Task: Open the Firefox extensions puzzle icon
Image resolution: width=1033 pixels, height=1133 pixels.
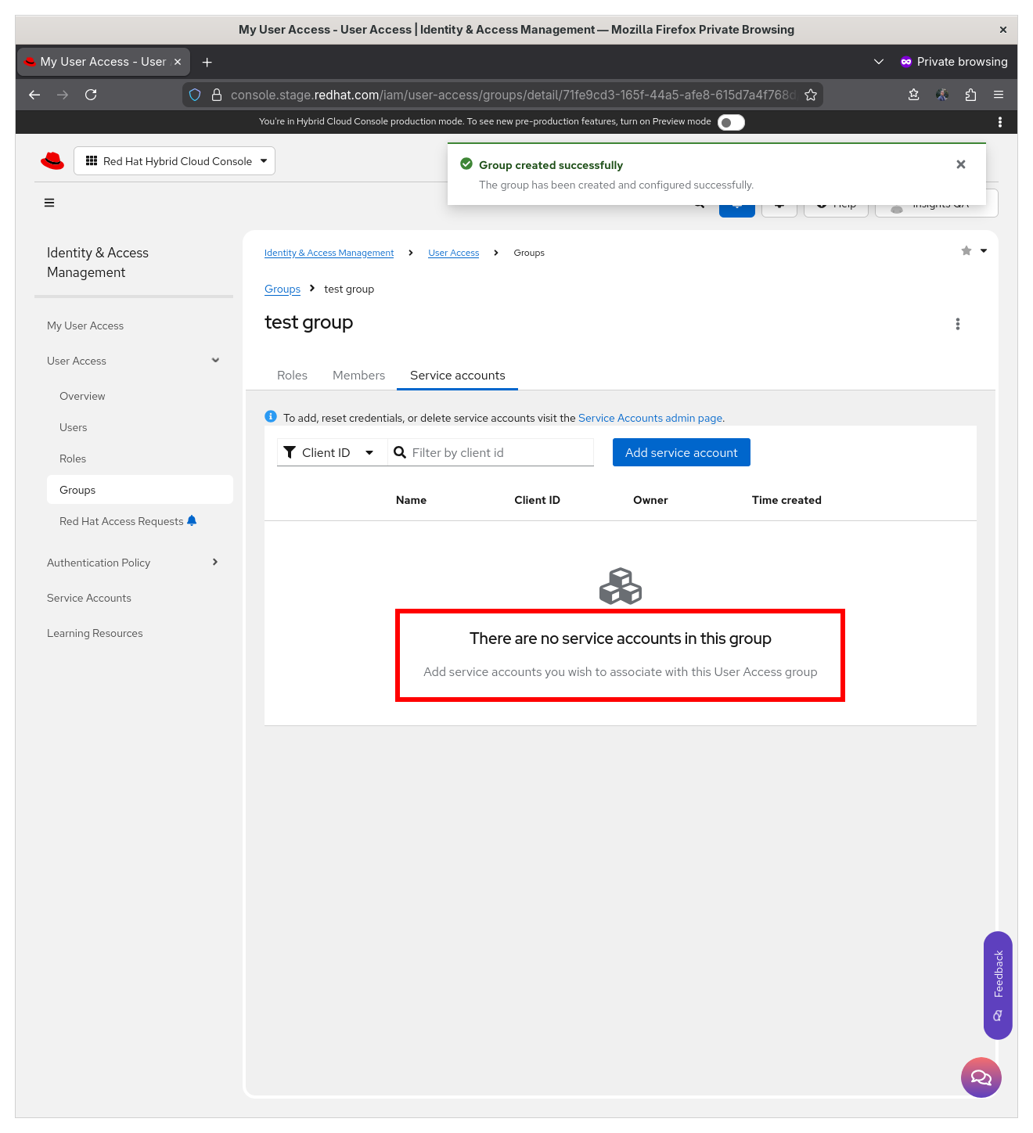Action: click(970, 95)
